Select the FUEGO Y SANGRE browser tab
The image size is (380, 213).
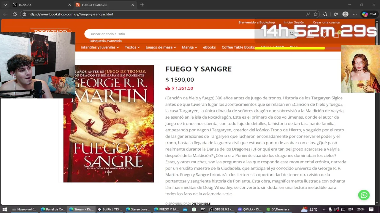click(105, 5)
